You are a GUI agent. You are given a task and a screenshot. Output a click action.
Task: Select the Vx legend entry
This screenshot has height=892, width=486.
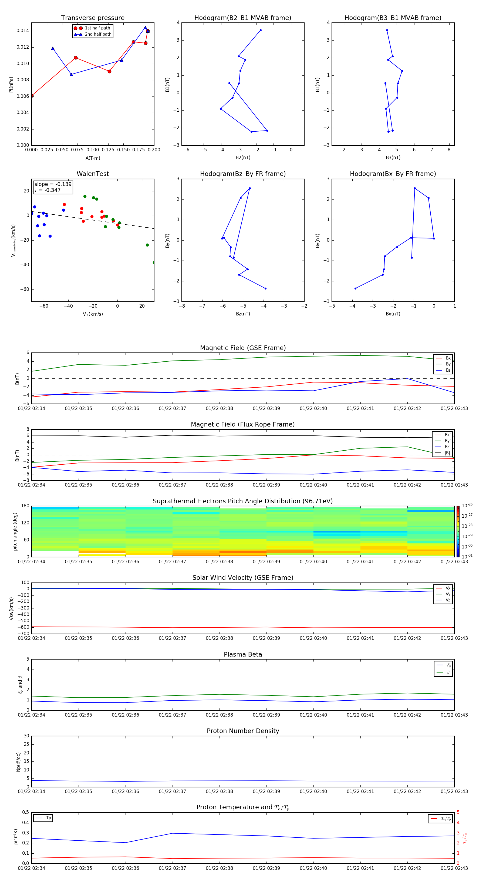443,588
